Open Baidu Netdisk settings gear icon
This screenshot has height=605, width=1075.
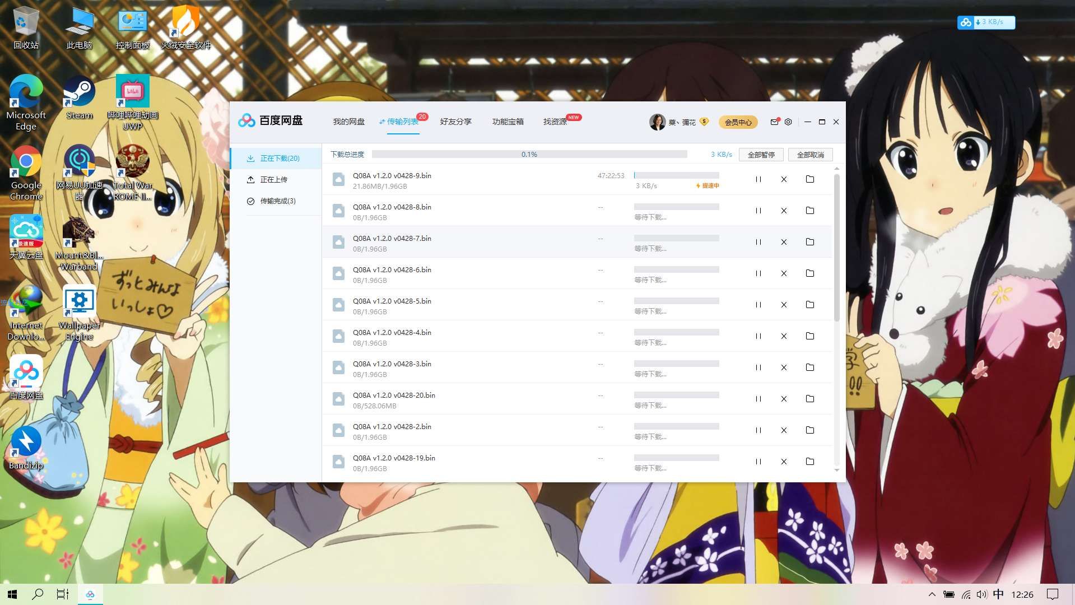click(x=788, y=122)
